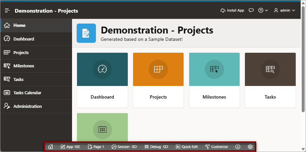Click the Projects card title

(x=158, y=97)
